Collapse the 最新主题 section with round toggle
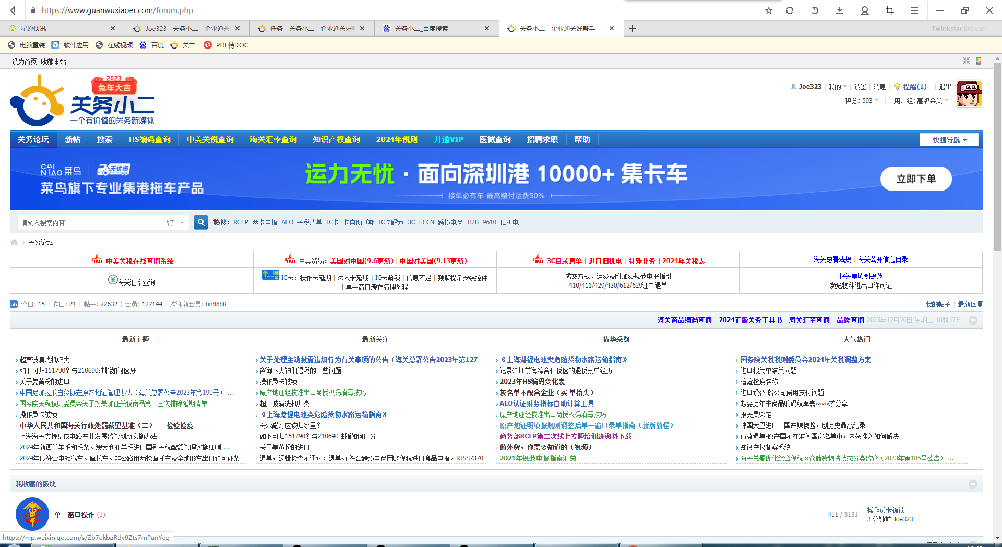Viewport: 1002px width, 547px height. tap(973, 320)
